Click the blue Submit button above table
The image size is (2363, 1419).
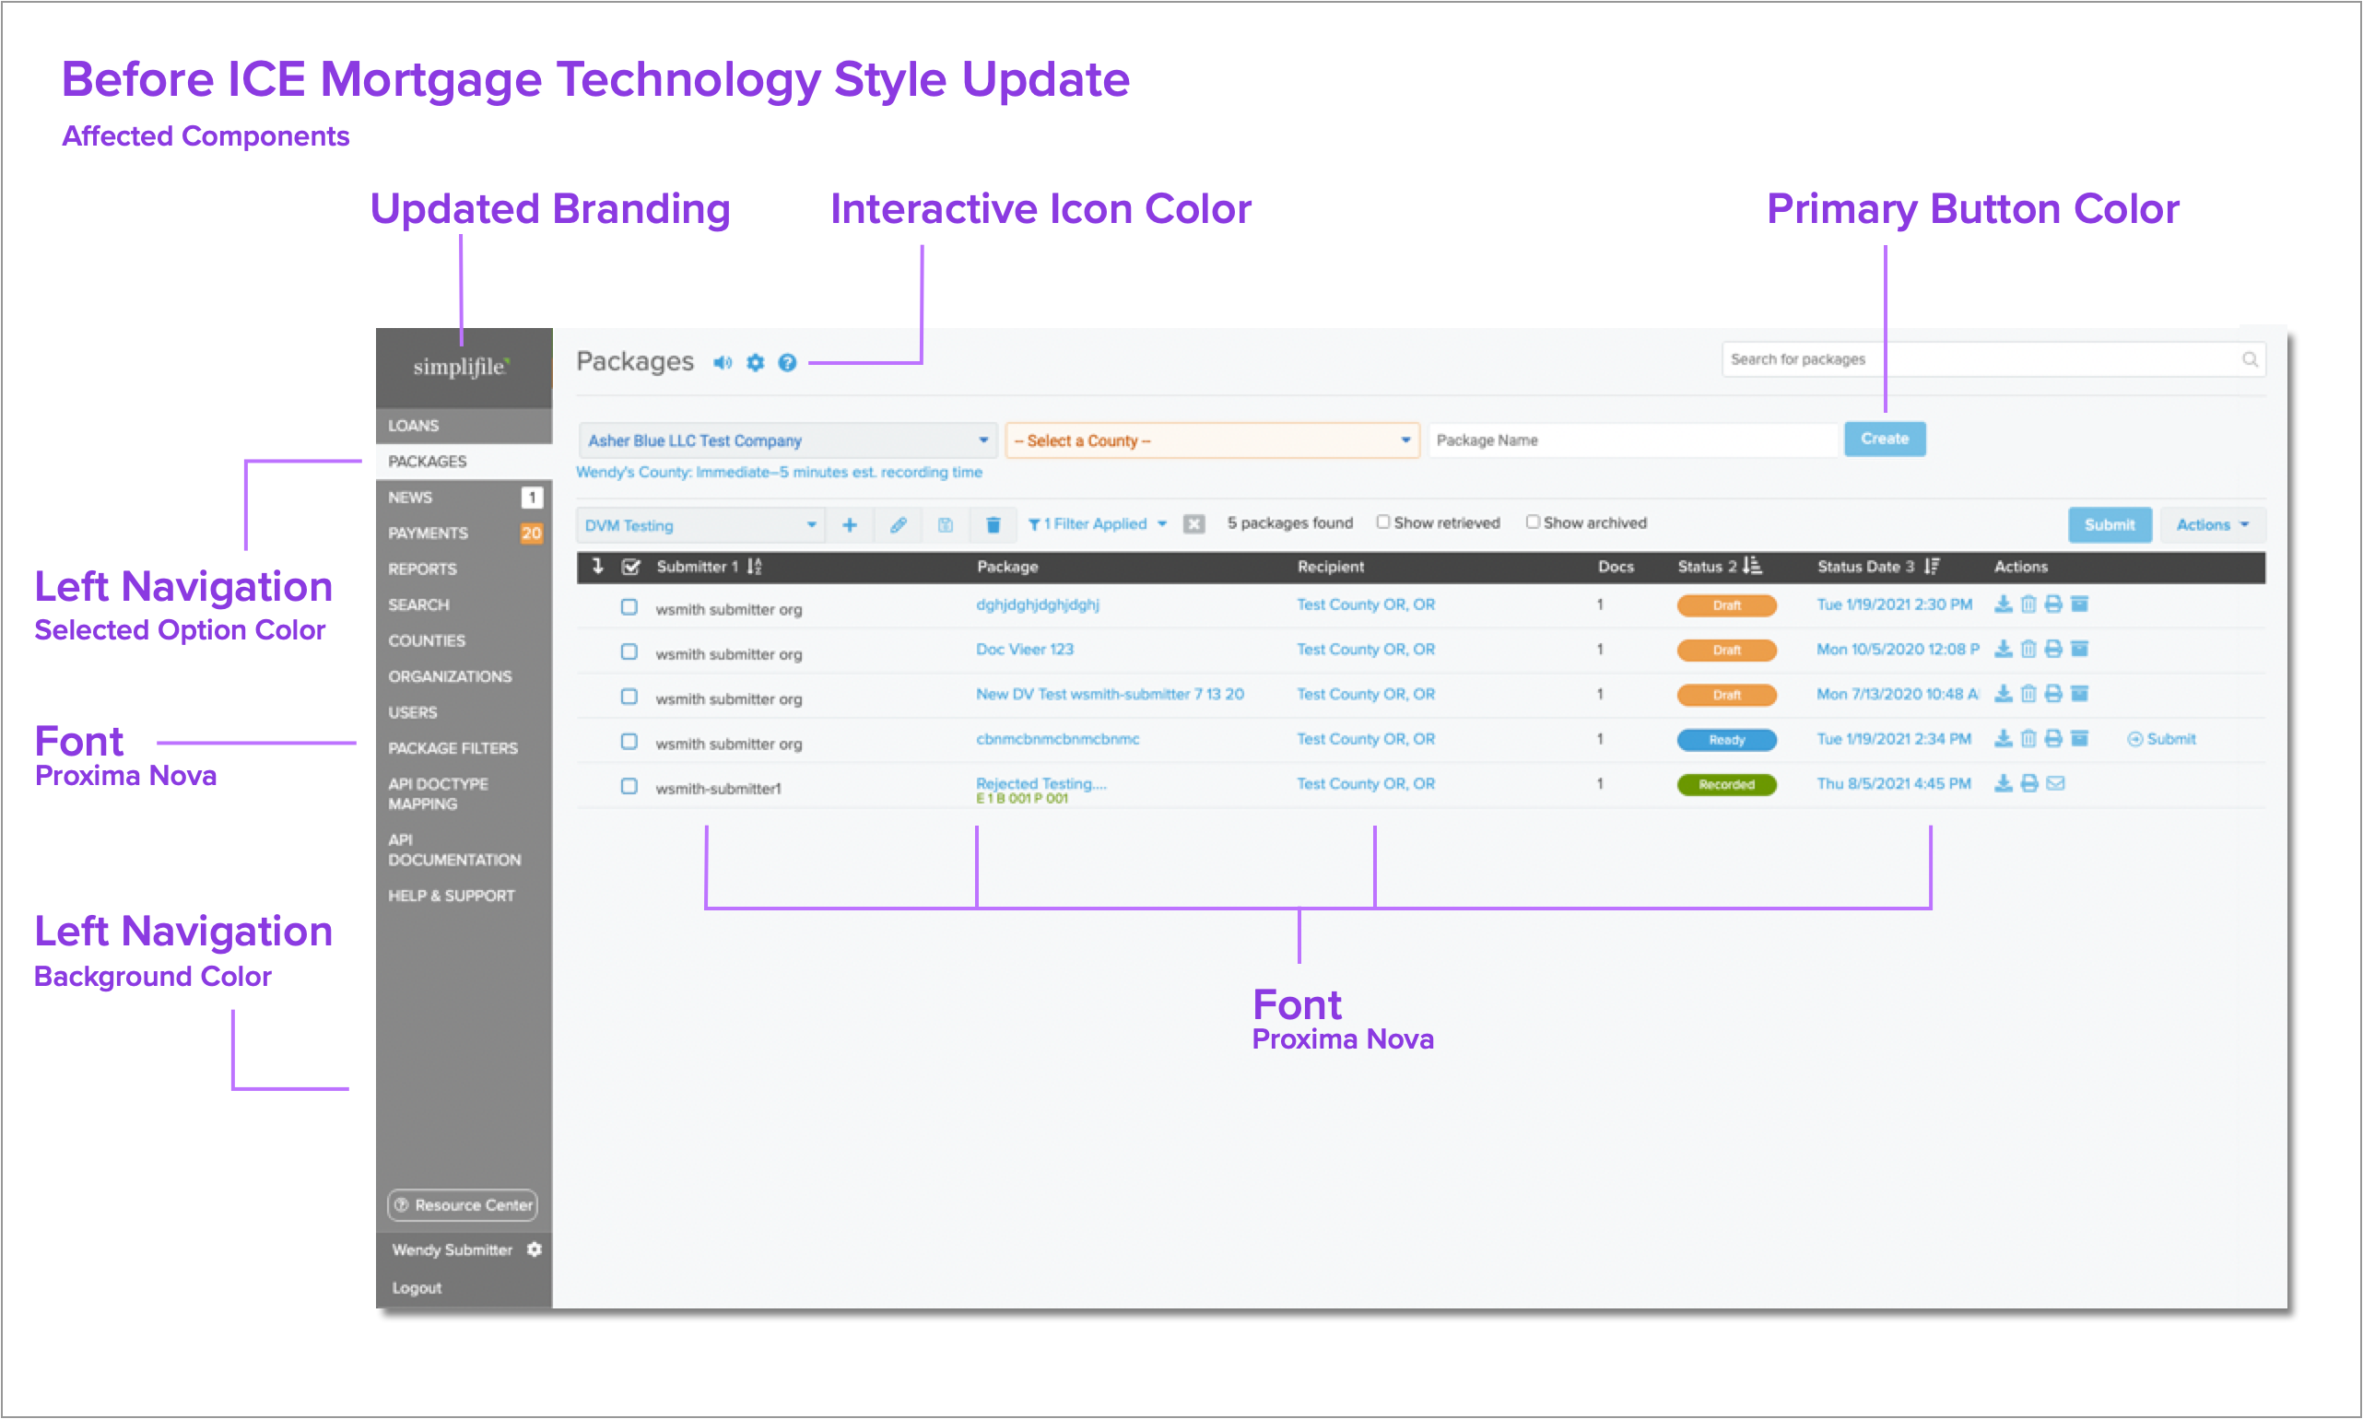pyautogui.click(x=2110, y=525)
